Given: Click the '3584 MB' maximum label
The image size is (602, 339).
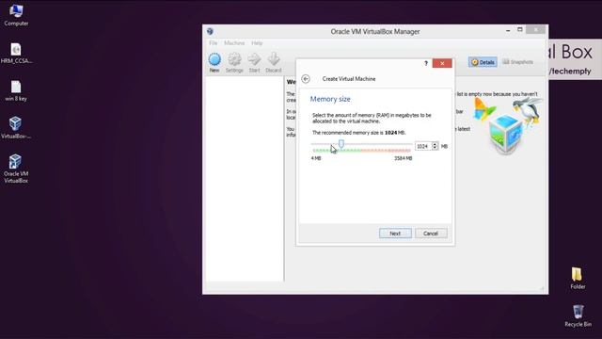Looking at the screenshot, I should pyautogui.click(x=404, y=158).
